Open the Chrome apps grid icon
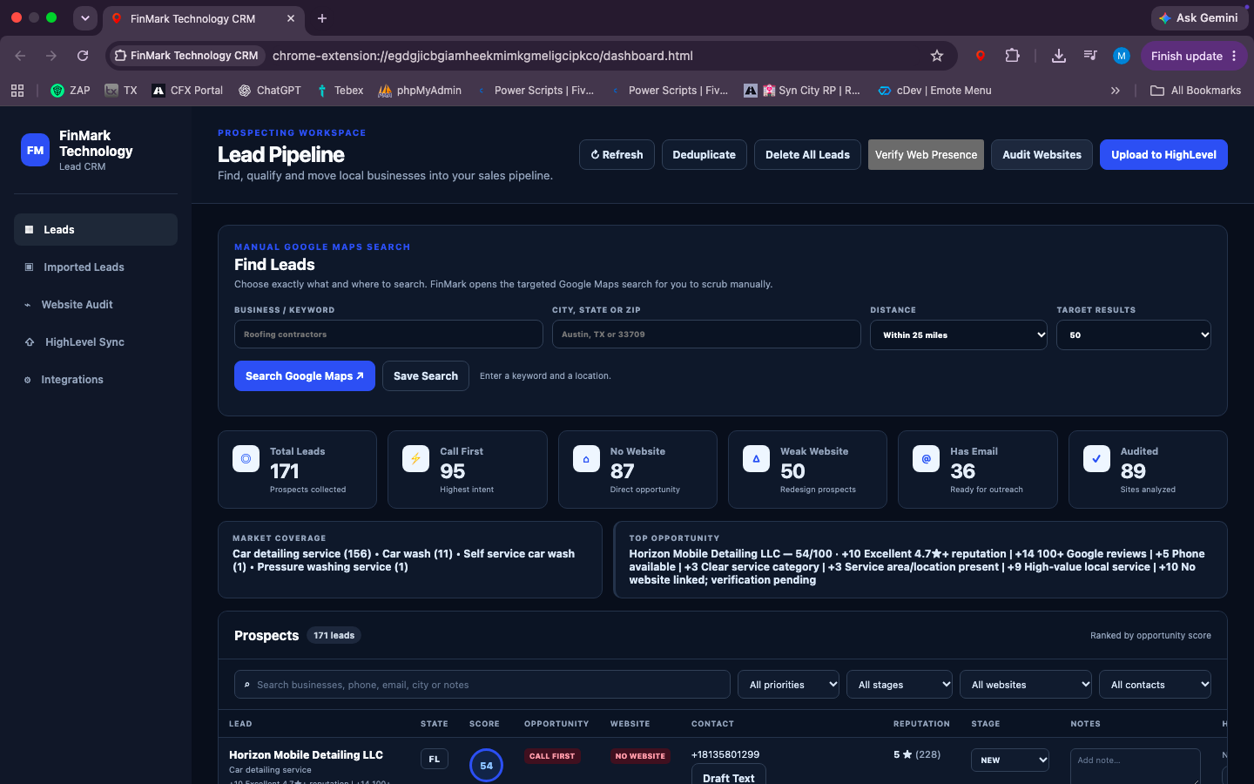 click(x=17, y=91)
